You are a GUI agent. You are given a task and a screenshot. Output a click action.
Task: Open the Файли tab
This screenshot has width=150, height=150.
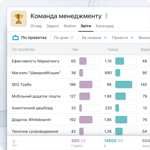pyautogui.click(x=70, y=26)
